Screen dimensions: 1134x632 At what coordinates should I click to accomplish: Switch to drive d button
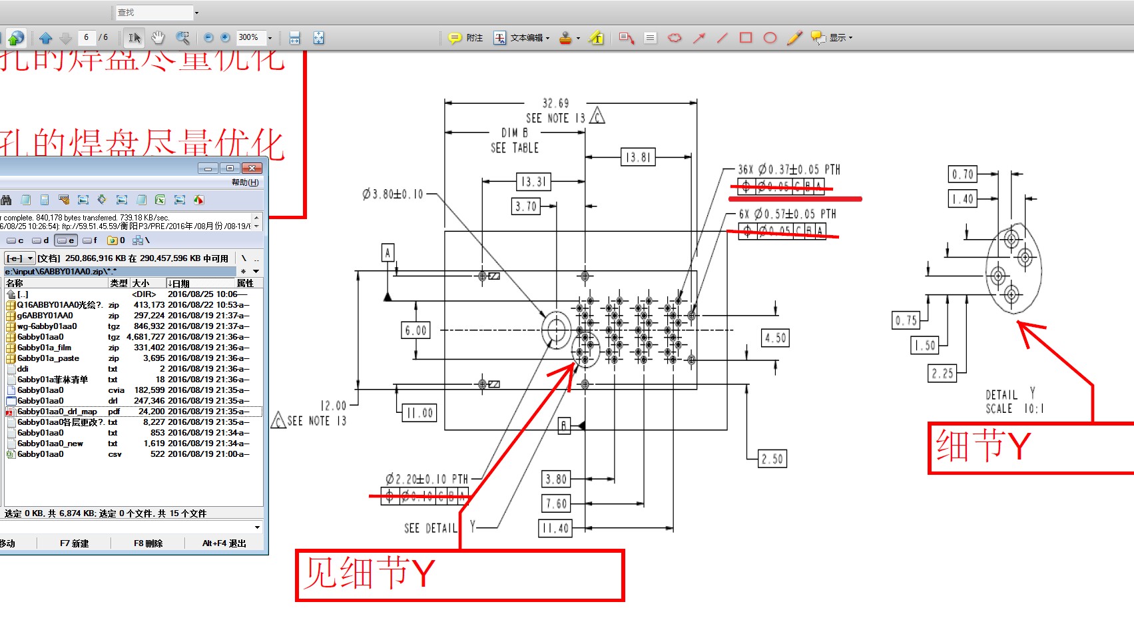coord(41,240)
